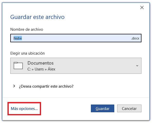152x123 pixels.
Task: Expand the share section using its chevron arrow
Action: (14, 86)
